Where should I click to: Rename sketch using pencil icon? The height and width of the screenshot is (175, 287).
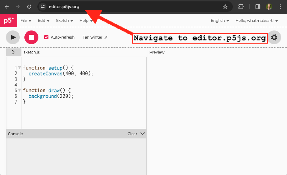105,38
